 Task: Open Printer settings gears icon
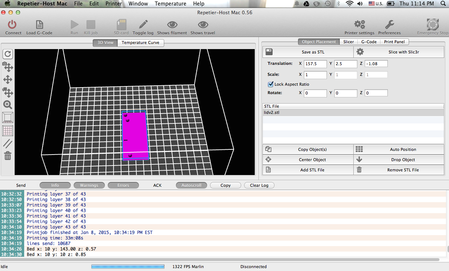point(359,25)
